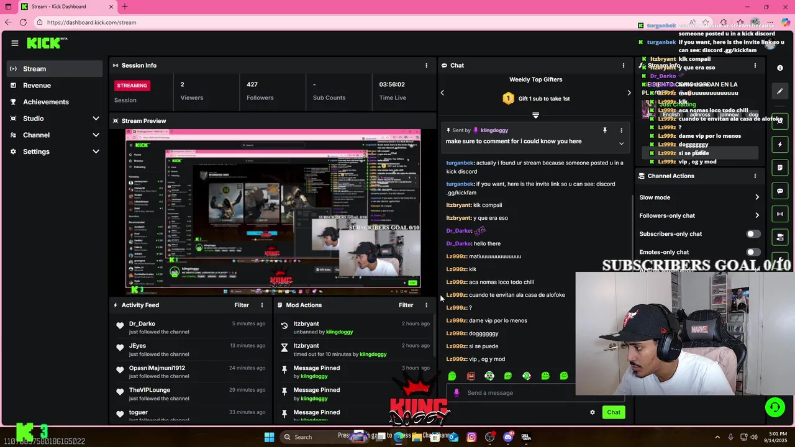The width and height of the screenshot is (795, 447).
Task: Click the browser address bar URL
Action: click(x=91, y=22)
